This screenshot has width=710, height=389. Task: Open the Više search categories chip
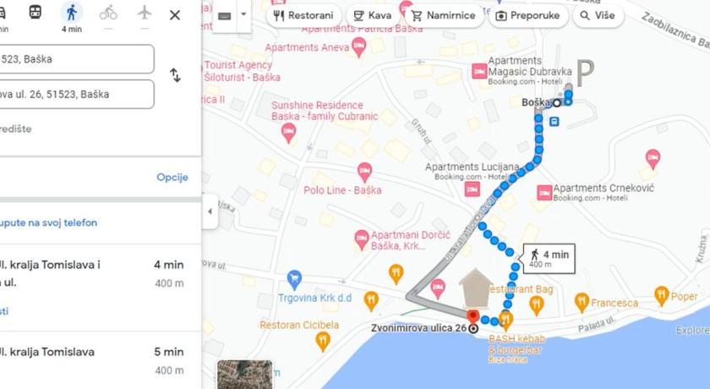click(598, 15)
